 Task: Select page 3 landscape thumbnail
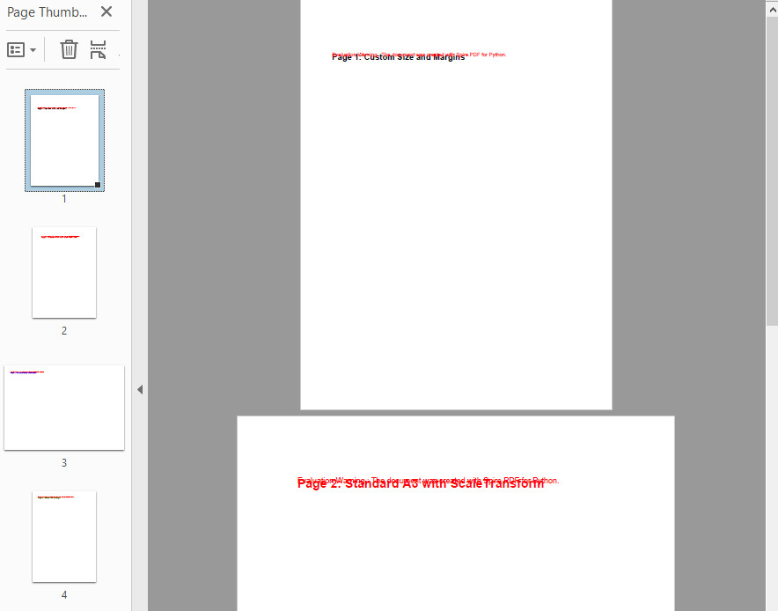coord(64,408)
